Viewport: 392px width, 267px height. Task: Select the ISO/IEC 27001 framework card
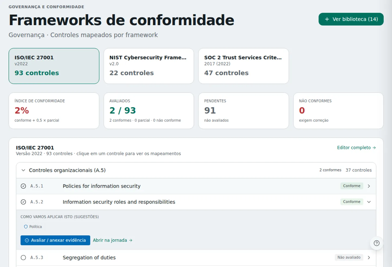pyautogui.click(x=54, y=66)
